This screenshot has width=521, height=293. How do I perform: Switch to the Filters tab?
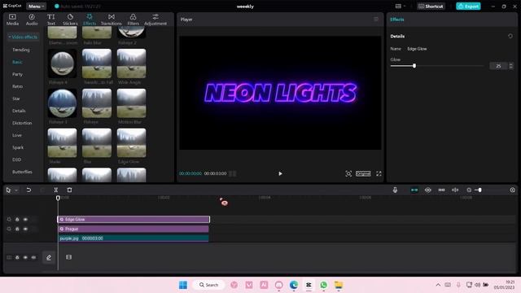[133, 20]
